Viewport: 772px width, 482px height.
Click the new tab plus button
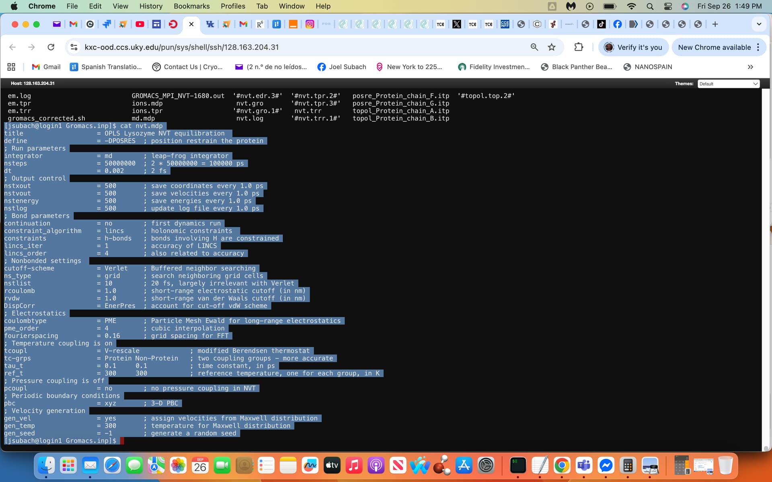715,24
